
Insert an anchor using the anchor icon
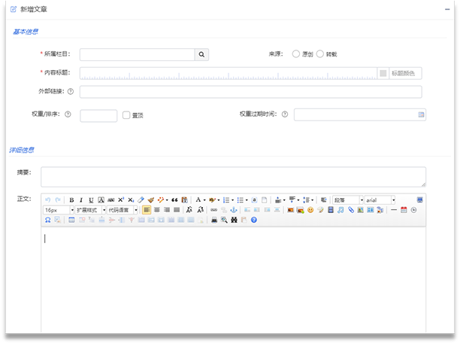[234, 210]
